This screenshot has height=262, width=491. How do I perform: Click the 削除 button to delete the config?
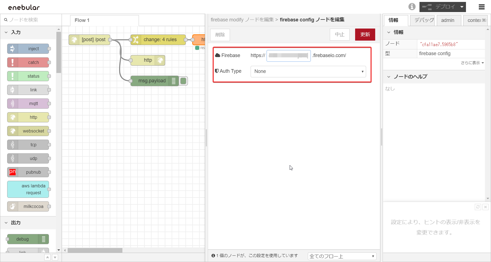[220, 35]
